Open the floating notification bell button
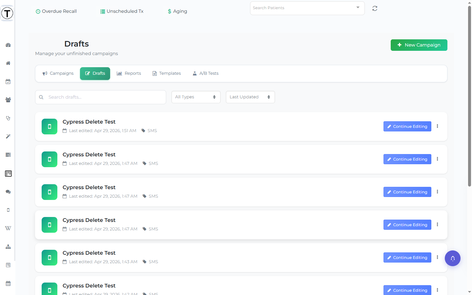This screenshot has width=472, height=295. (x=453, y=258)
